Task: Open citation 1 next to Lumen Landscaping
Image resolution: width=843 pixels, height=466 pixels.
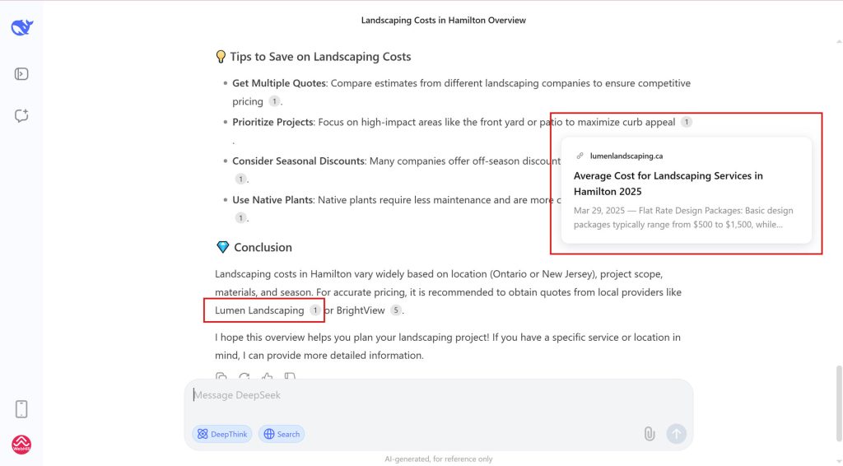Action: 314,310
